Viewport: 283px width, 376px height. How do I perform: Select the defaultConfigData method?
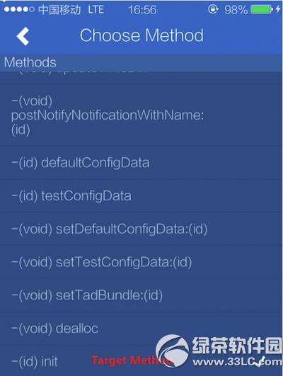click(x=141, y=163)
